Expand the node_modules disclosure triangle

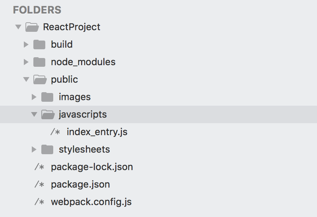coord(26,62)
